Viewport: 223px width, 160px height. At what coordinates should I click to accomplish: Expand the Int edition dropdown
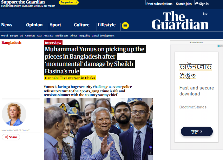point(206,14)
